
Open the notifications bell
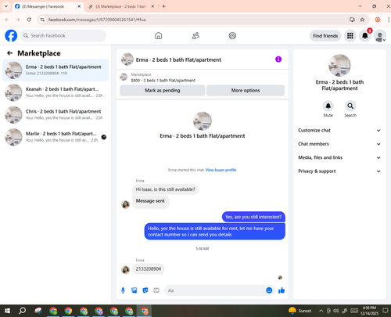pos(365,36)
